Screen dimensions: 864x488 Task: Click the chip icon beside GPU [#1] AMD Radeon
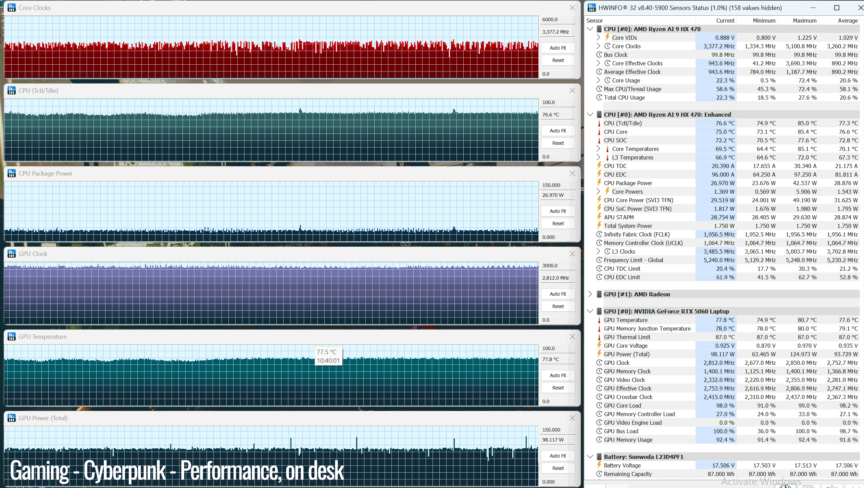599,294
